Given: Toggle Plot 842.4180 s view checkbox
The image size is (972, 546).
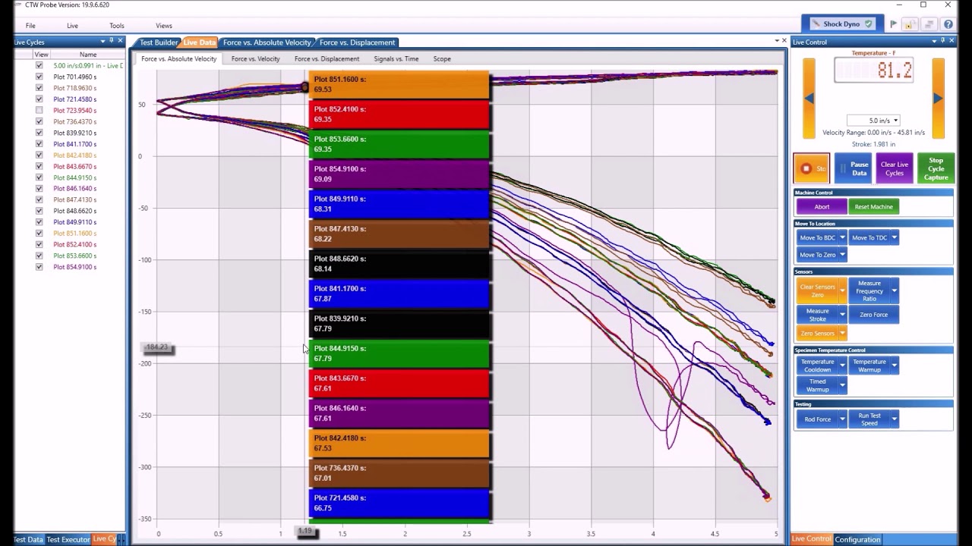Looking at the screenshot, I should tap(39, 155).
